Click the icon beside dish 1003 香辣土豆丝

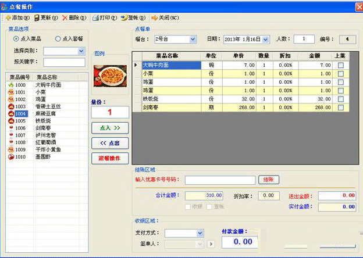point(11,106)
